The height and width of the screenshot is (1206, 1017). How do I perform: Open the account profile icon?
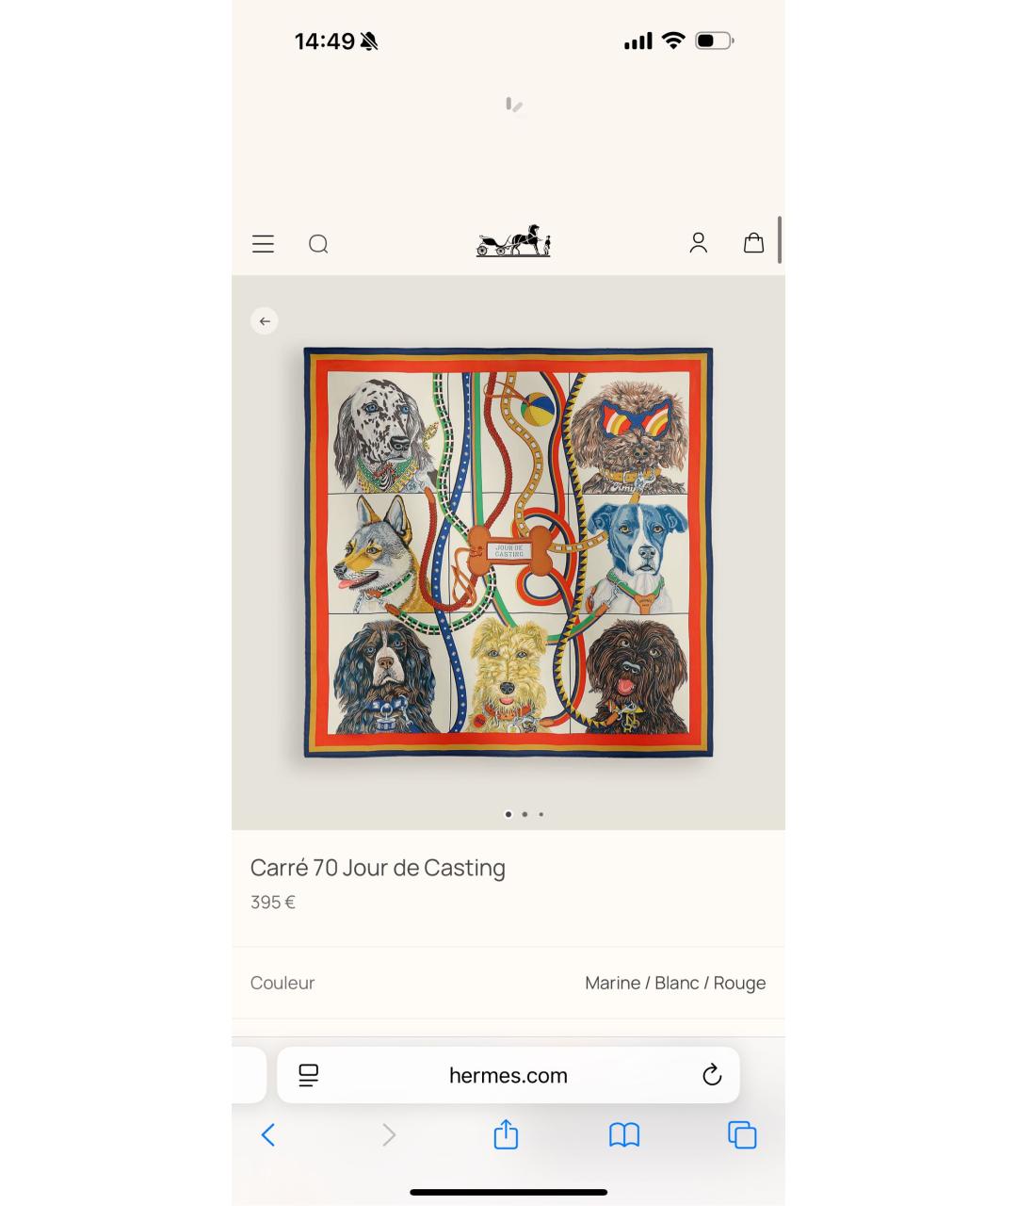coord(698,243)
